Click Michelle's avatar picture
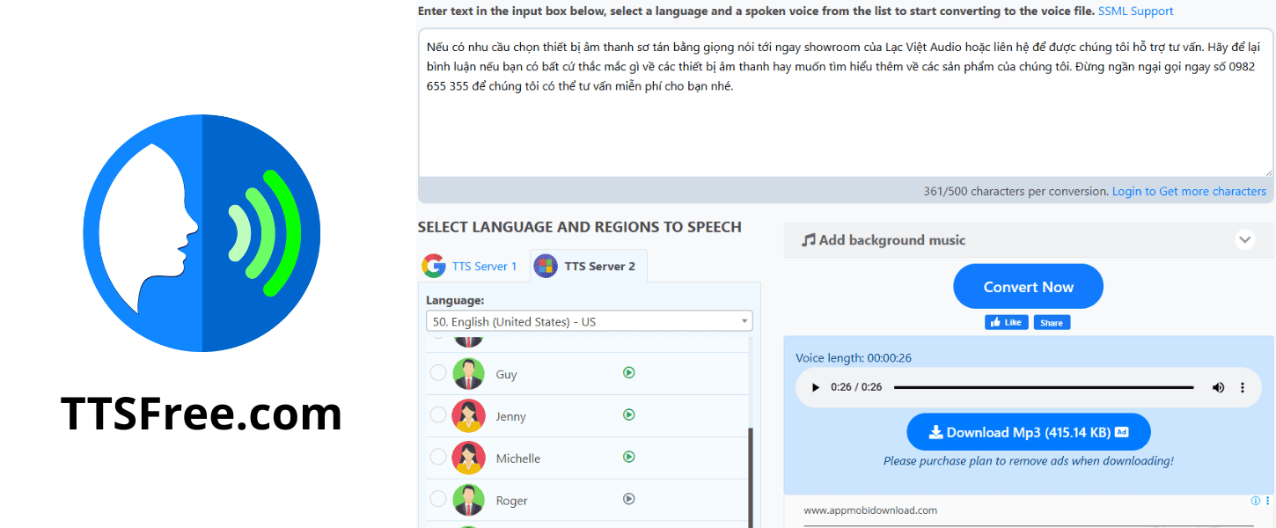The width and height of the screenshot is (1276, 528). [468, 458]
